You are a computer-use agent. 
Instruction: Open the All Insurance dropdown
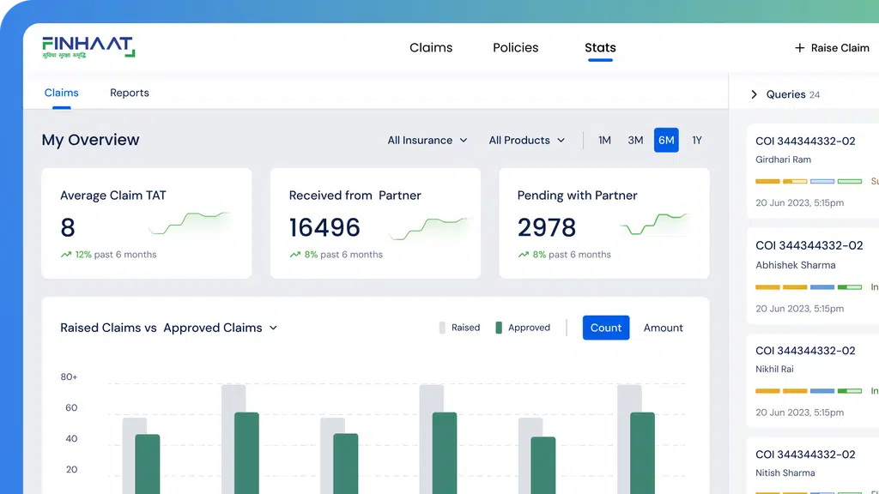[427, 140]
